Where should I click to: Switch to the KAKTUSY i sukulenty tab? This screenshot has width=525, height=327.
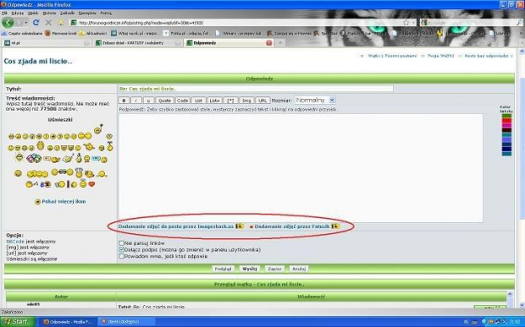(x=137, y=43)
